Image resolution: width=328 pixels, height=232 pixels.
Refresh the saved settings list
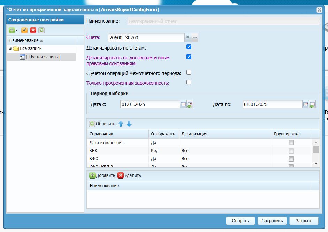click(41, 30)
